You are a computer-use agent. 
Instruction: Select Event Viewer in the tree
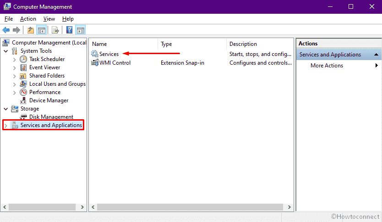(x=44, y=67)
